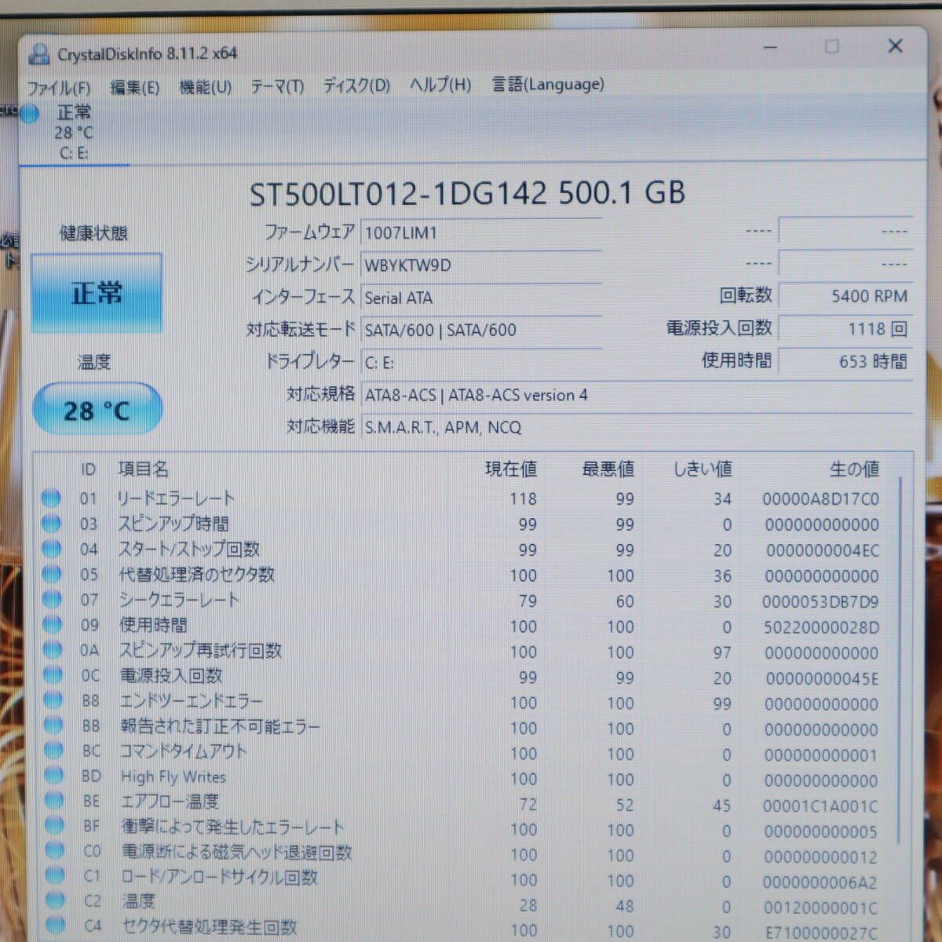Click the status icon for ID 0C row
The image size is (942, 942).
53,675
